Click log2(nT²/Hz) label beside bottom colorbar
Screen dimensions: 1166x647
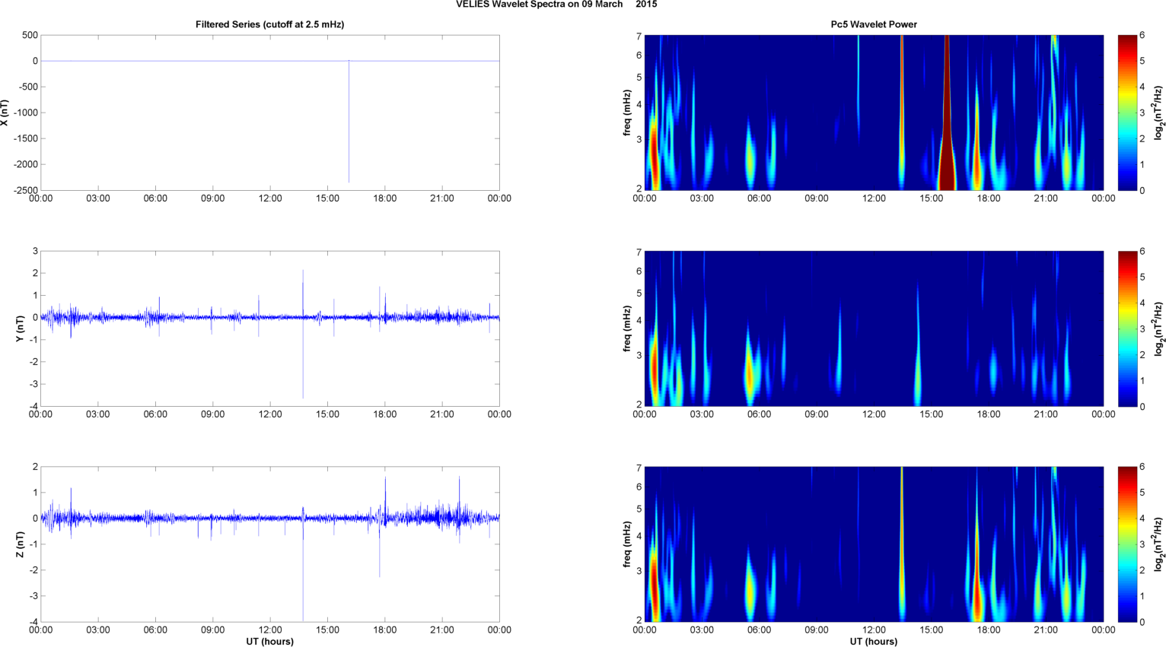1158,544
